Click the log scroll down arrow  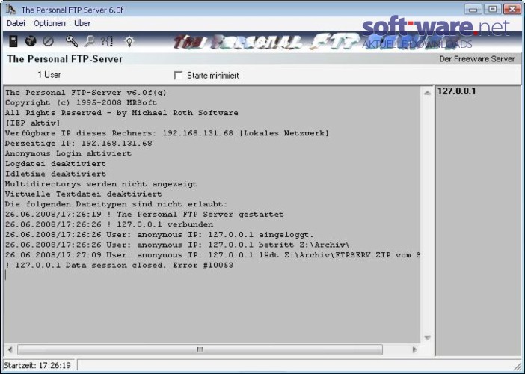coord(427,337)
